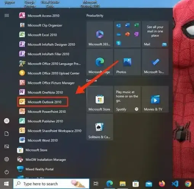Image resolution: width=194 pixels, height=189 pixels.
Task: Open the Solitaire & Casual Games tile
Action: [x=100, y=127]
